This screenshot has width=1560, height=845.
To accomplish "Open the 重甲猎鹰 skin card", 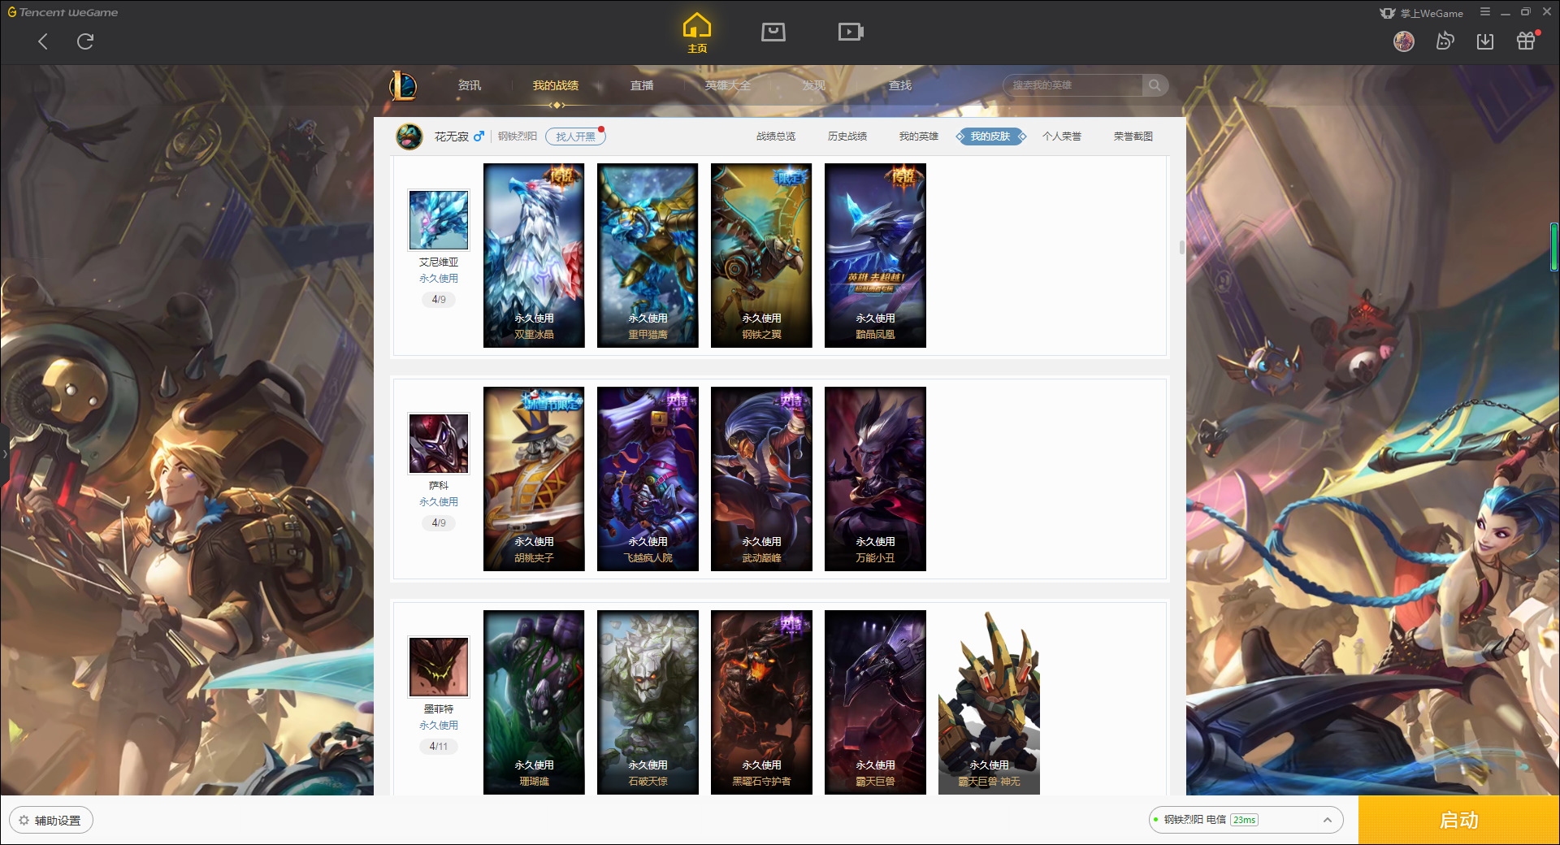I will 648,255.
